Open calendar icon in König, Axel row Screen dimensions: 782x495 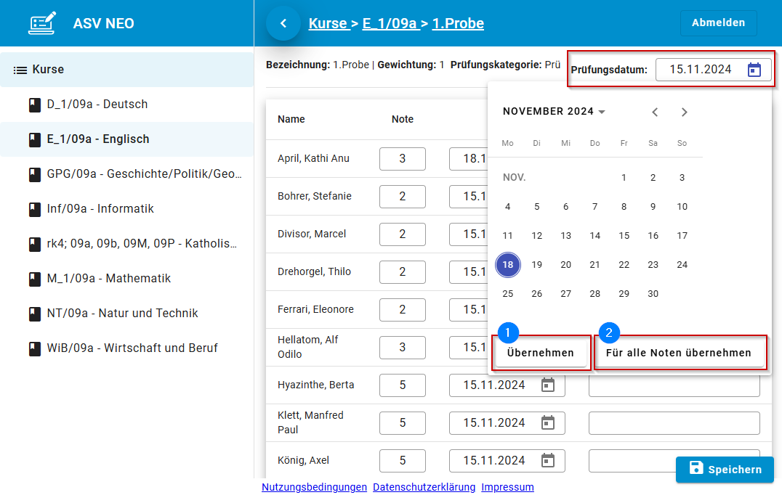click(x=547, y=461)
